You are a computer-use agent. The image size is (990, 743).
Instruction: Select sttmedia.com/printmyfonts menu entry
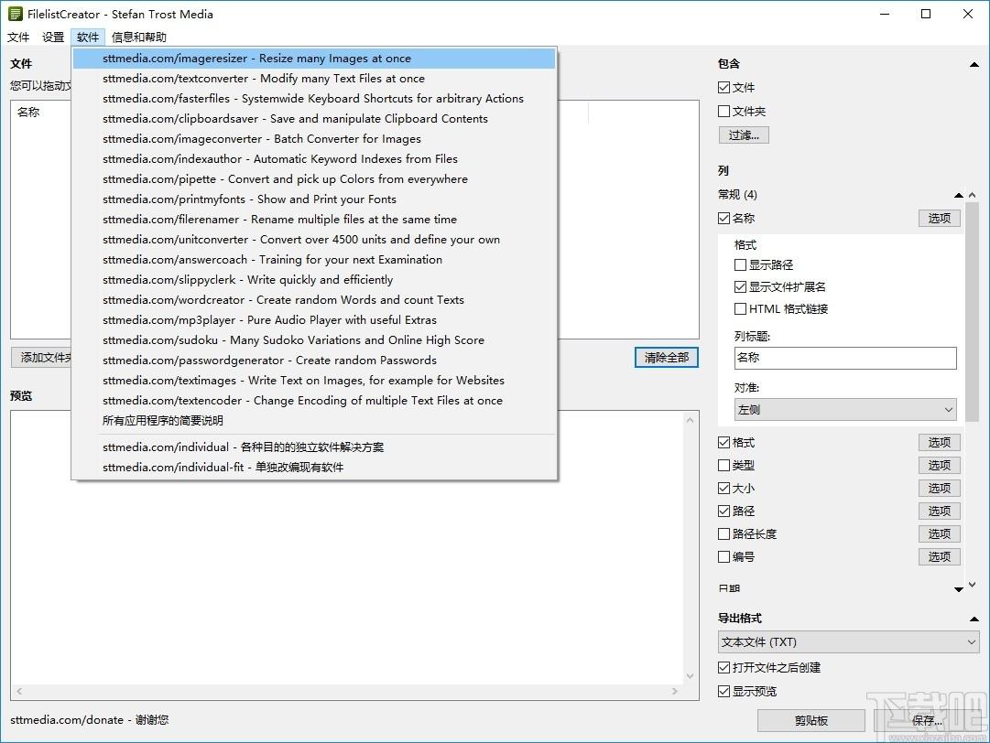[314, 200]
